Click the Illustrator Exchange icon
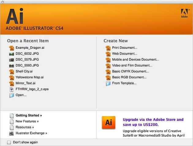Viewport: 193px width, 146px height. coord(11,133)
